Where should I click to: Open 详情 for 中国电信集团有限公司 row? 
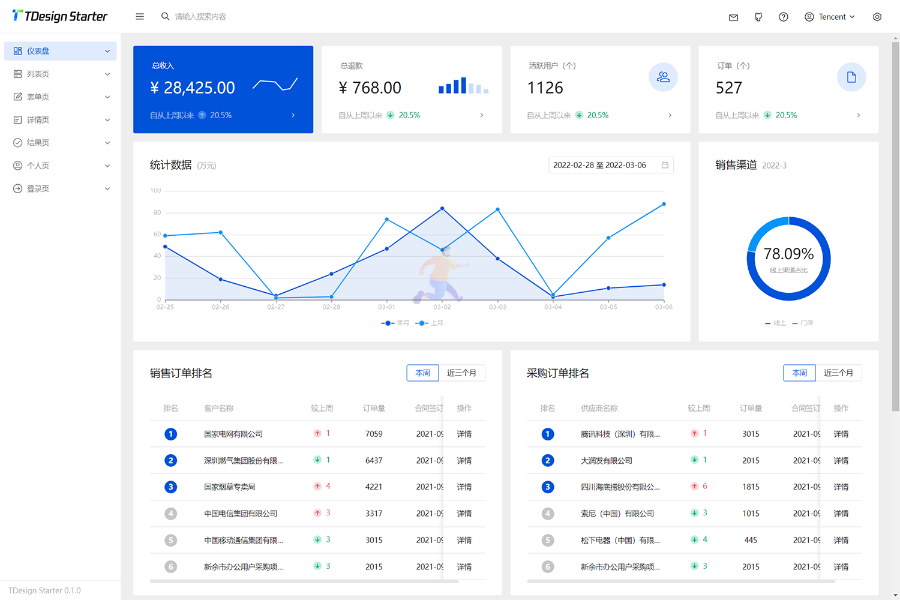(x=464, y=514)
